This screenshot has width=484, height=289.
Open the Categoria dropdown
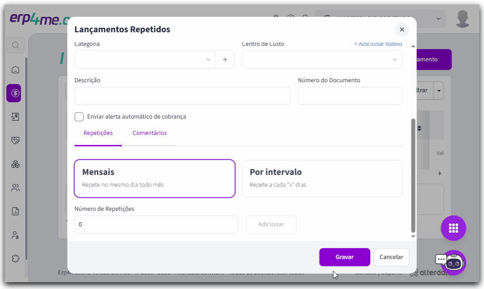click(x=145, y=60)
